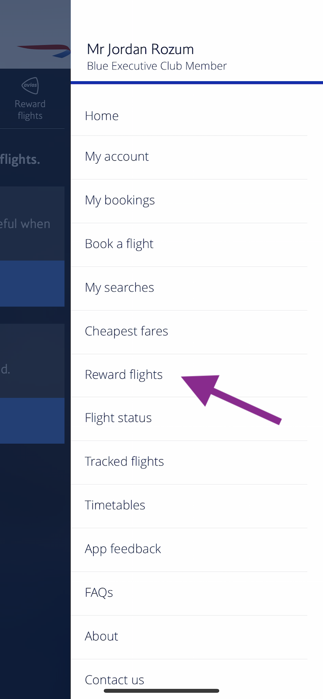Tap the Avios Reward flights icon

point(30,86)
